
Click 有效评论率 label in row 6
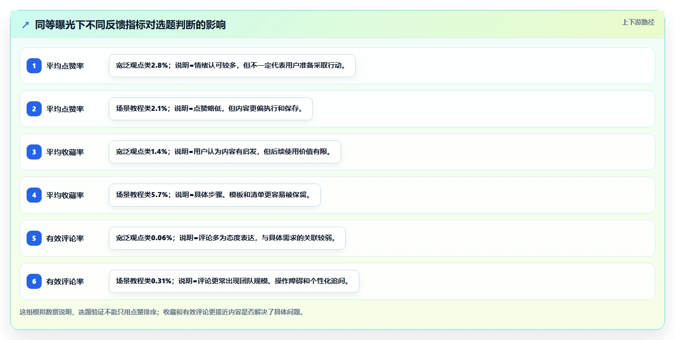pos(65,281)
